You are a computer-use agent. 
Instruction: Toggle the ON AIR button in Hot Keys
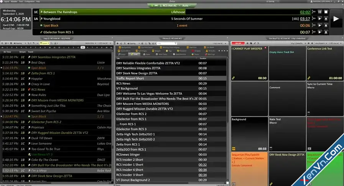[238, 43]
